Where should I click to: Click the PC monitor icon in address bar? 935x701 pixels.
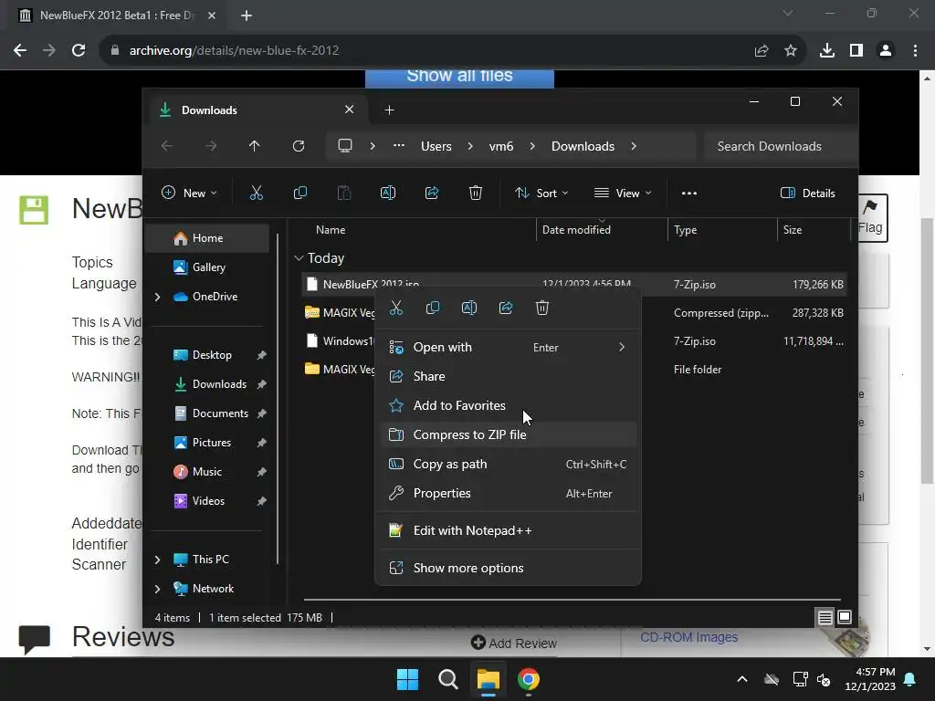tap(344, 146)
